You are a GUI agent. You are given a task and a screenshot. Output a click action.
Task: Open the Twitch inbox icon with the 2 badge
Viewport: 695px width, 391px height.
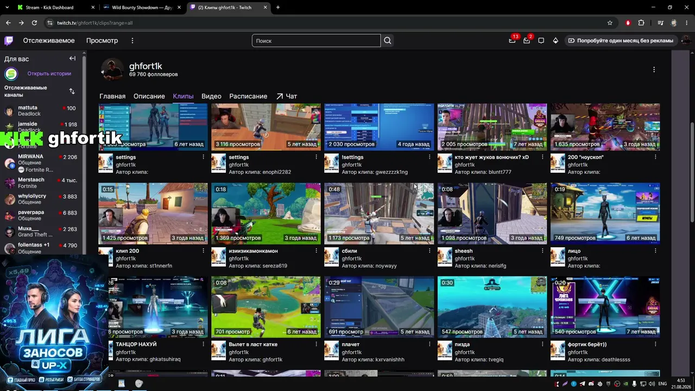click(527, 41)
